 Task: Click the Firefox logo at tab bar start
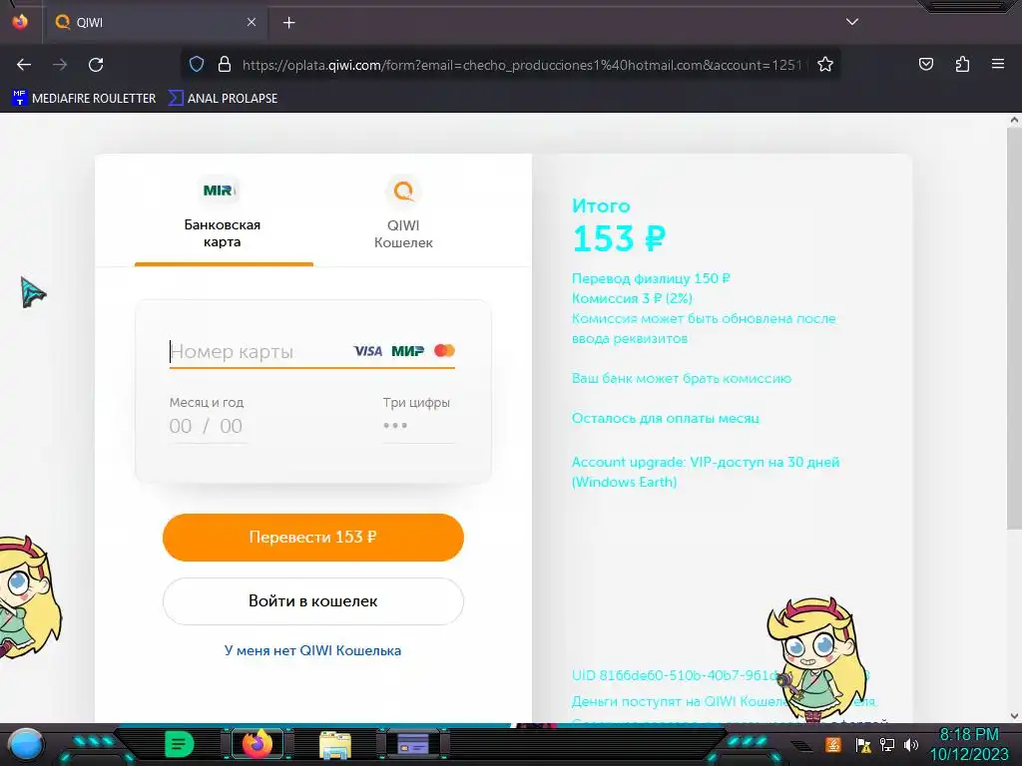[20, 22]
